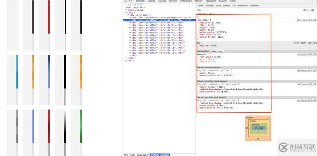Click the div#wrapper inherited-from link
Image resolution: width=317 pixels, height=156 pixels.
217,51
